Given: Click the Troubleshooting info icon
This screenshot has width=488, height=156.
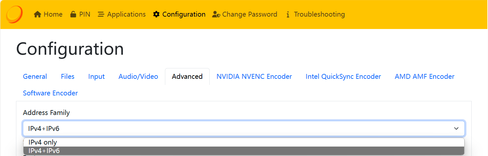Looking at the screenshot, I should pyautogui.click(x=288, y=14).
